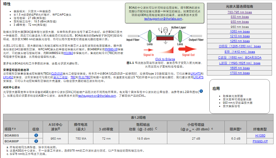Click the 'Click to Enlarge' link

(165, 59)
